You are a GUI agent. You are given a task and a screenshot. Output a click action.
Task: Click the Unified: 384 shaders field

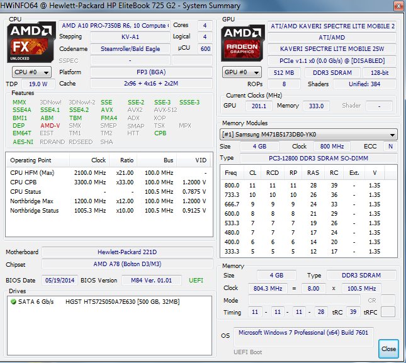point(364,84)
